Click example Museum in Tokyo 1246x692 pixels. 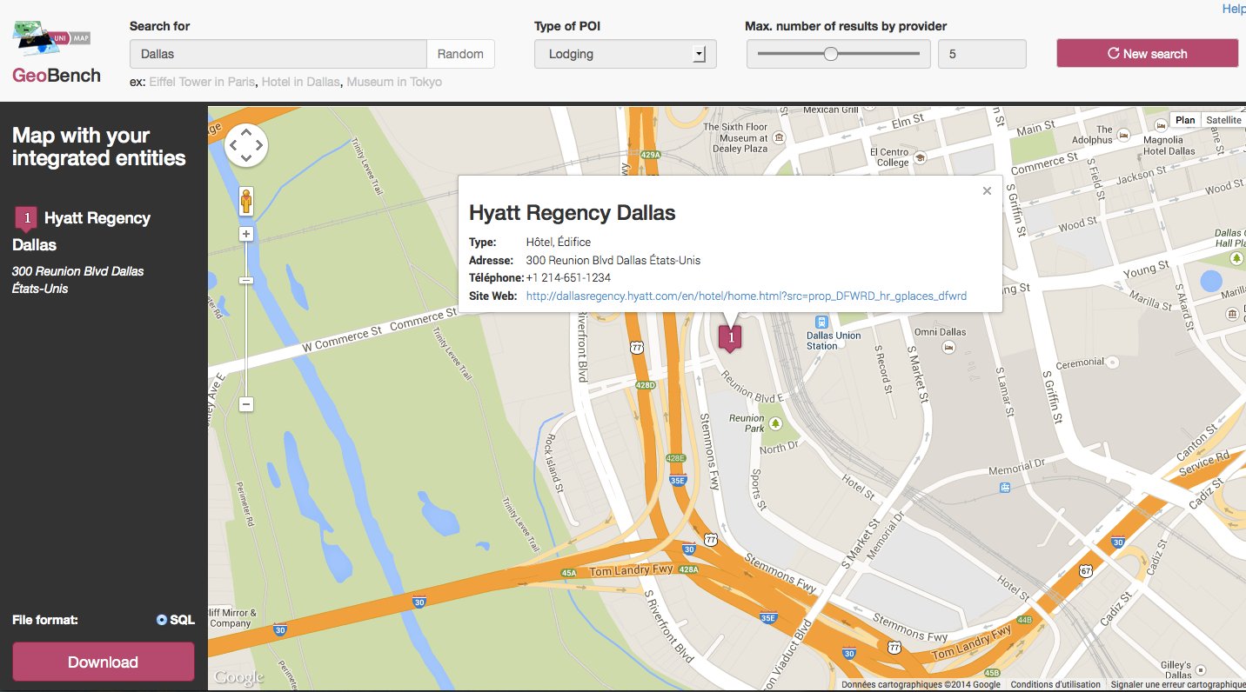click(394, 82)
